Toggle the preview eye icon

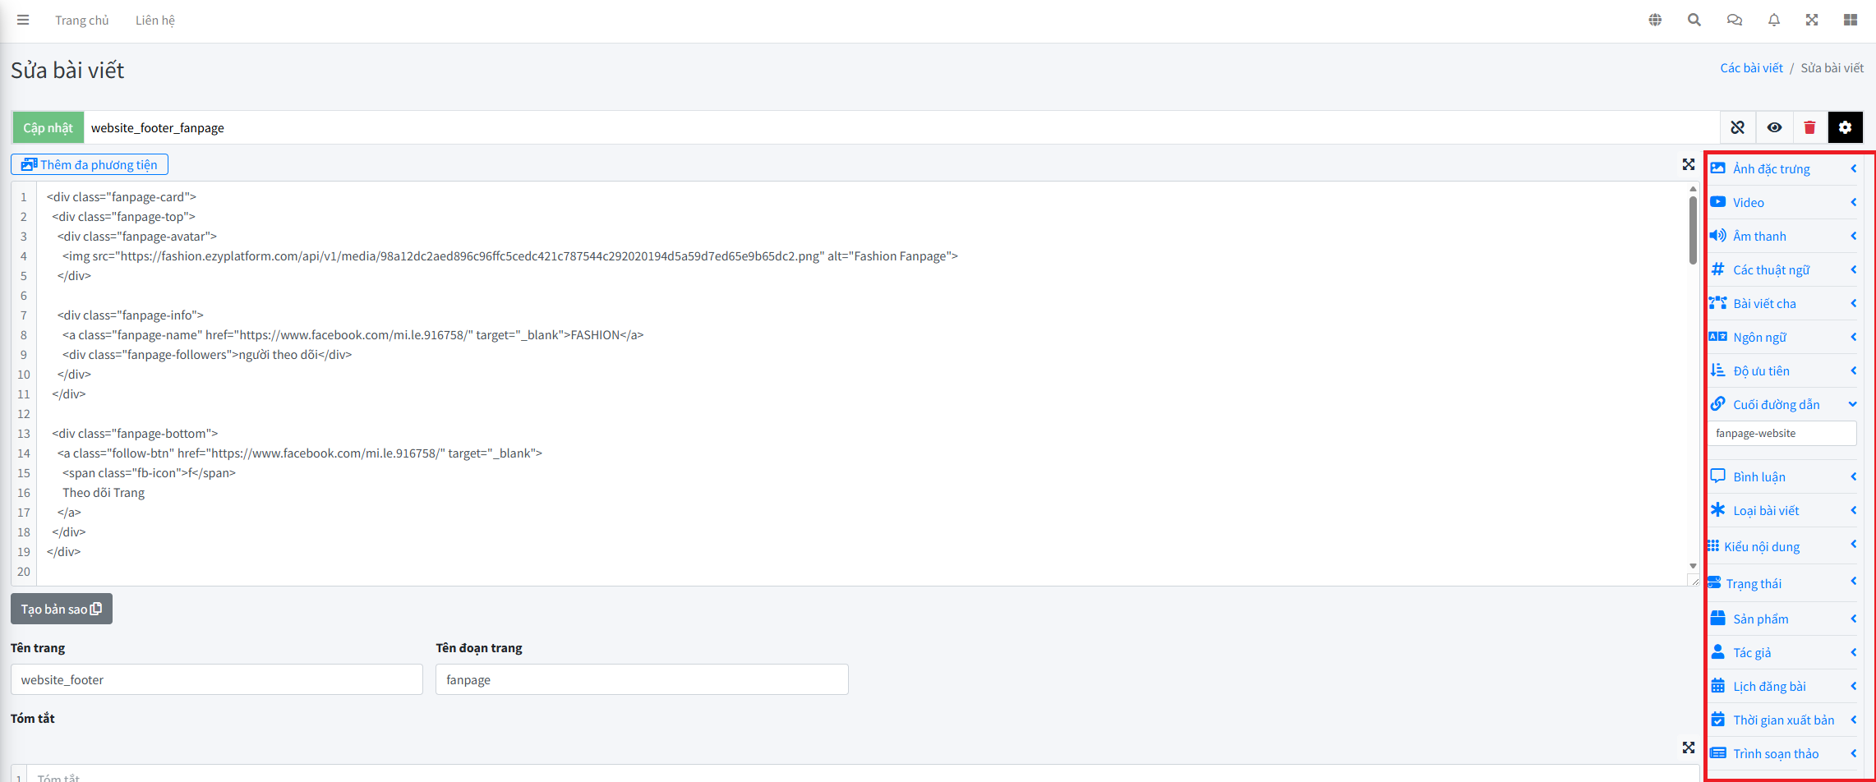(1774, 127)
